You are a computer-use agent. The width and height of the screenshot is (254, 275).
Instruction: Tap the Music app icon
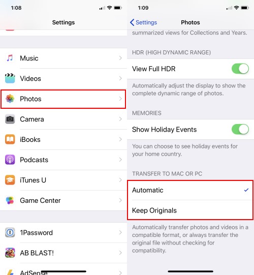10,58
